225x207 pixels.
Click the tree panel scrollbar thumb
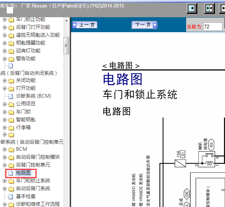[x=66, y=46]
